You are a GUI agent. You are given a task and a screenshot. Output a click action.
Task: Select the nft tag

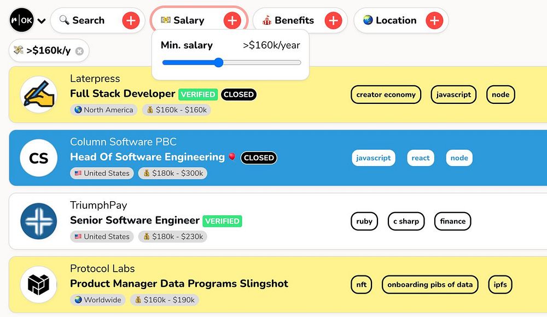coord(362,285)
